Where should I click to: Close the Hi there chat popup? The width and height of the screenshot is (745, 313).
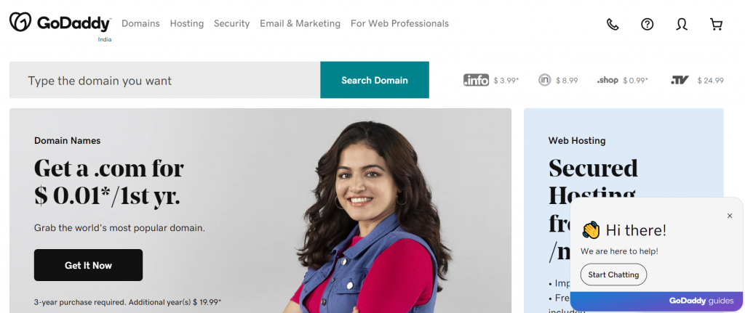[x=730, y=216]
